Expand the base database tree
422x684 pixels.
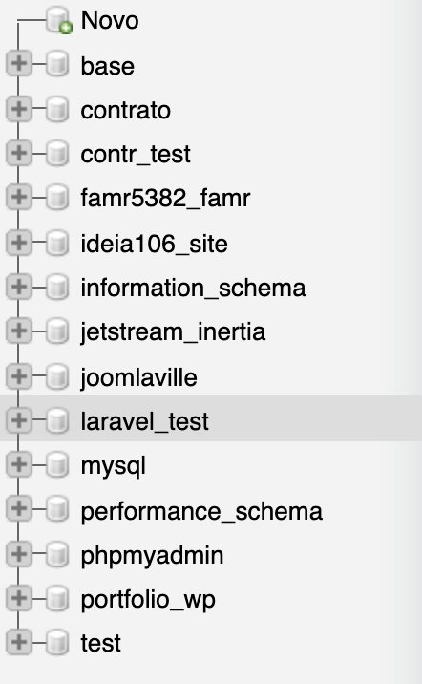click(x=19, y=64)
